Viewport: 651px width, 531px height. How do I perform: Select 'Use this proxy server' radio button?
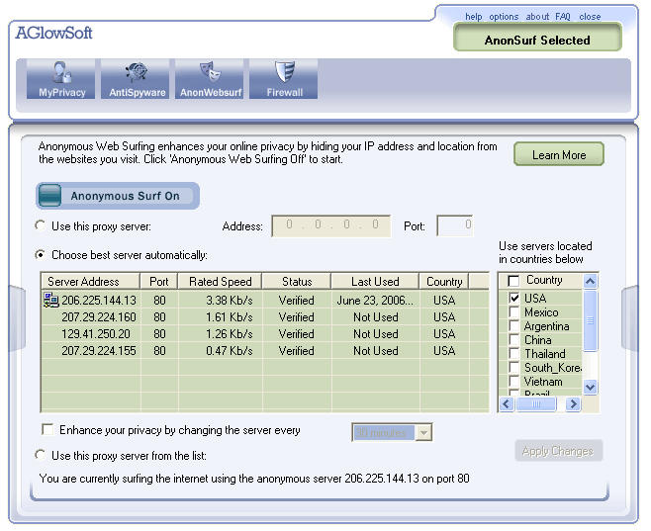[41, 225]
